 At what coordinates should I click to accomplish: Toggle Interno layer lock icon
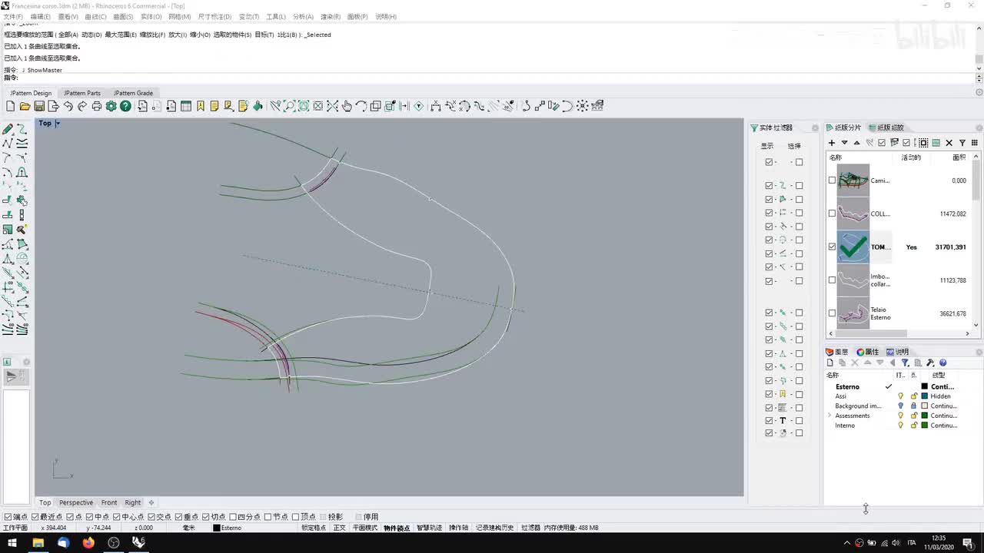pyautogui.click(x=913, y=426)
